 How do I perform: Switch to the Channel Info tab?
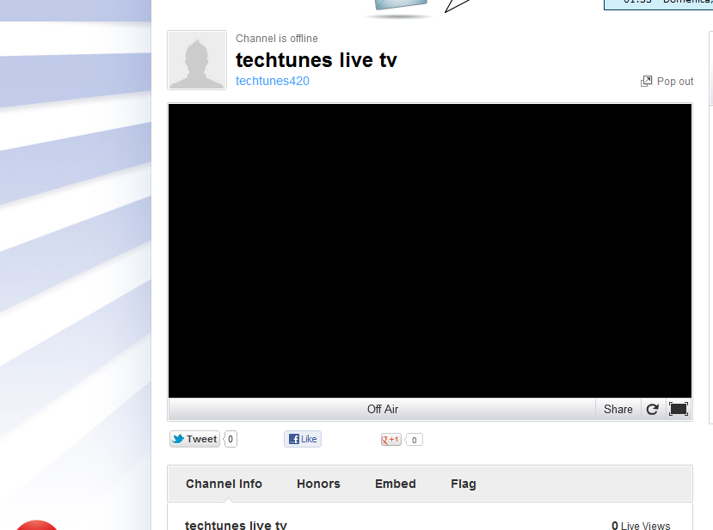tap(224, 484)
